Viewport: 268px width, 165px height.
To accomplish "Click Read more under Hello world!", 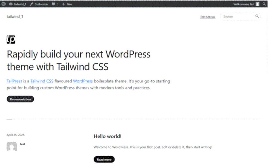I will pos(104,159).
